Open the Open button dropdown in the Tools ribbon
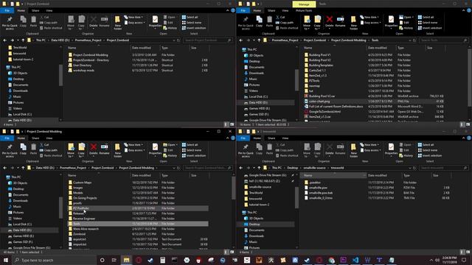The image size is (472, 265). [413, 17]
